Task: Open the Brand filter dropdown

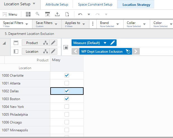Action: (110, 24)
